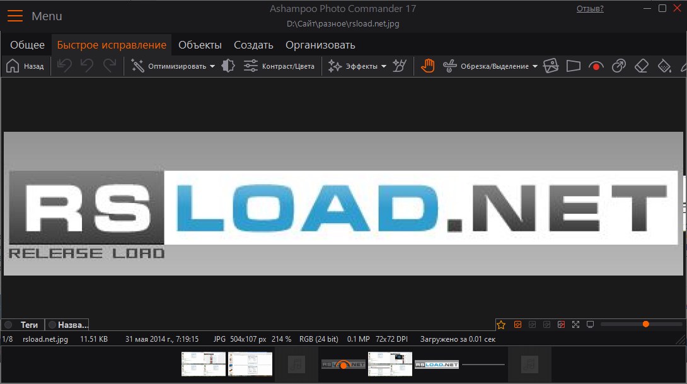Expand the Эффекты dropdown arrow
Image resolution: width=687 pixels, height=384 pixels.
pos(384,67)
